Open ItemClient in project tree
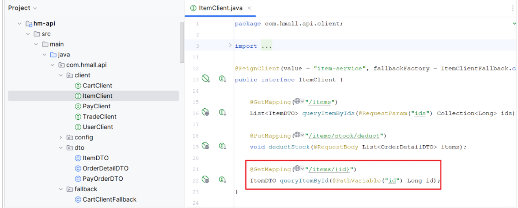The height and width of the screenshot is (208, 518). click(x=98, y=96)
